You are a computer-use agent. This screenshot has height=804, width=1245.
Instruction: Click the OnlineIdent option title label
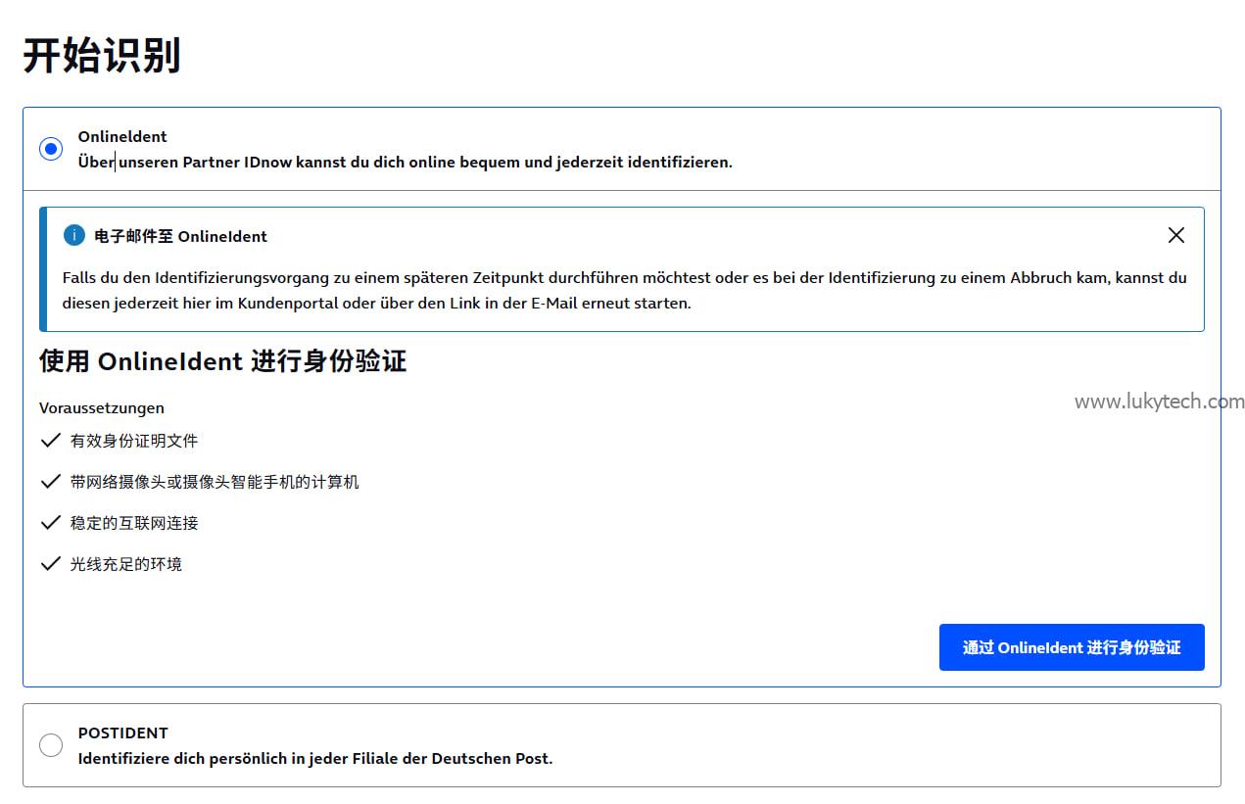122,137
